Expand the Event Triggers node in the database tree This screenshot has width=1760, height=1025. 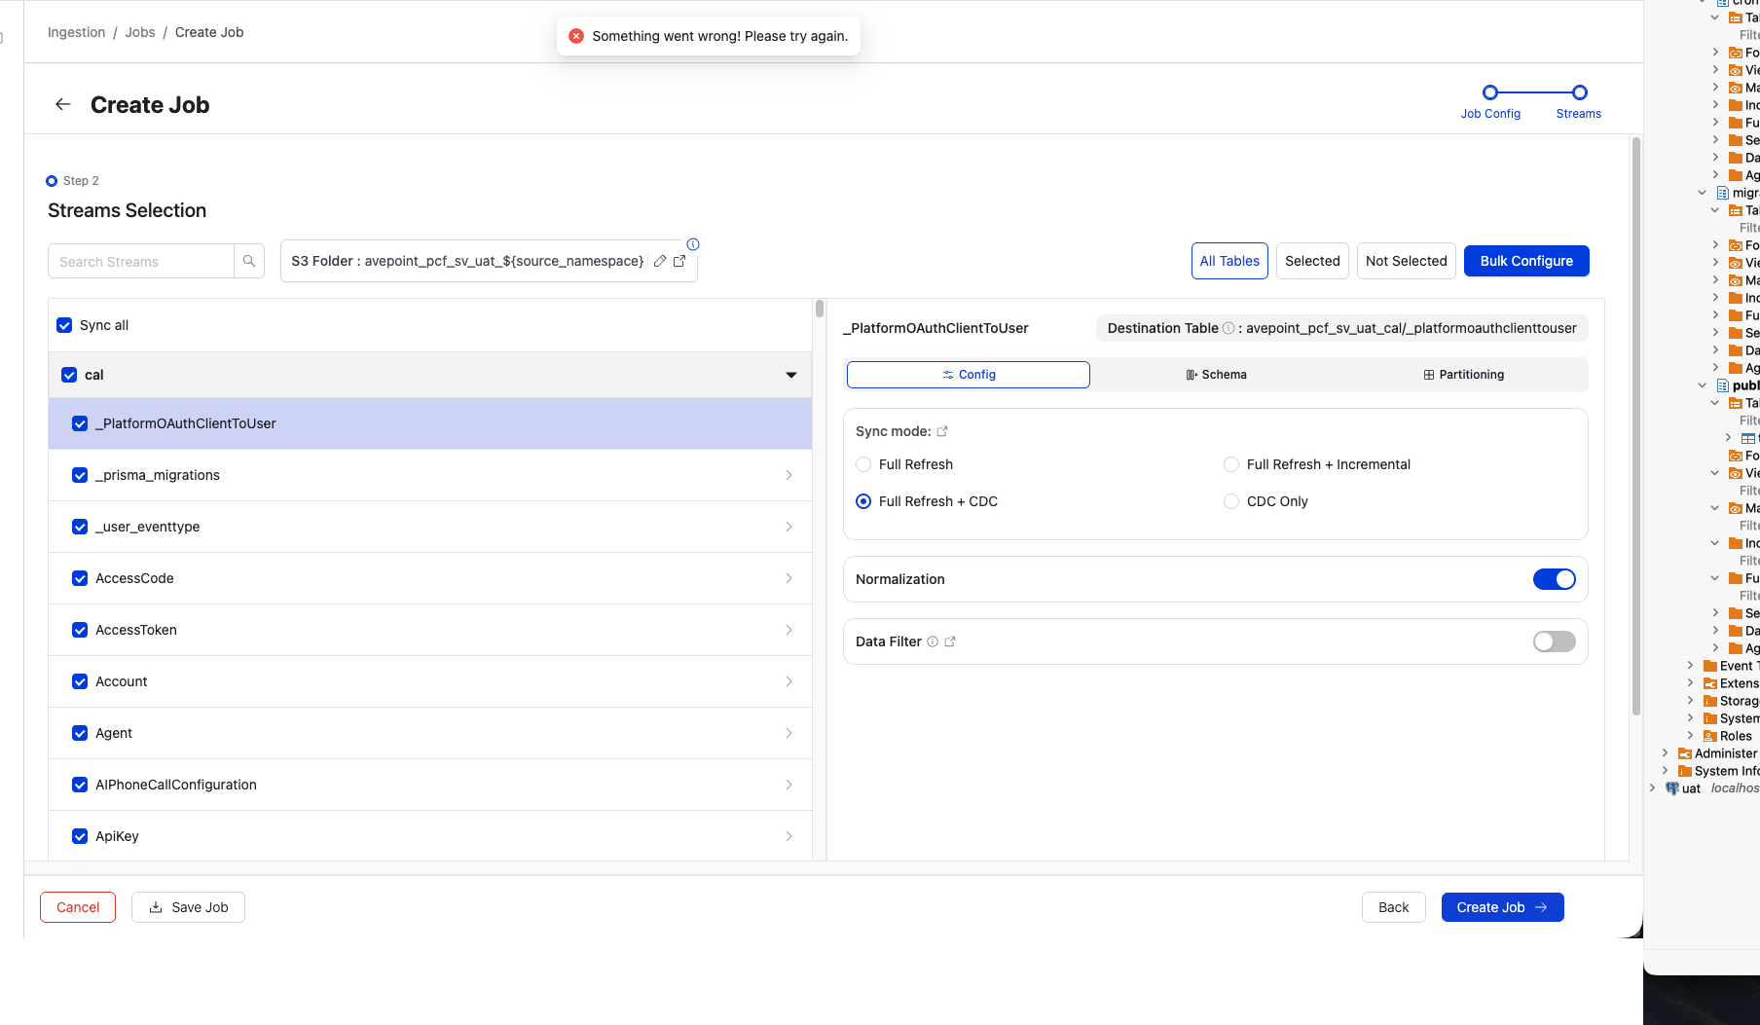click(x=1691, y=666)
